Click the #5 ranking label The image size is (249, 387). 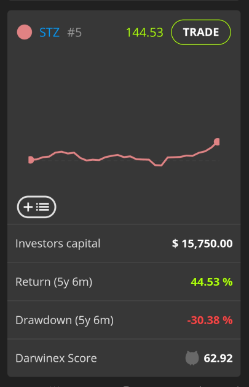pos(74,32)
